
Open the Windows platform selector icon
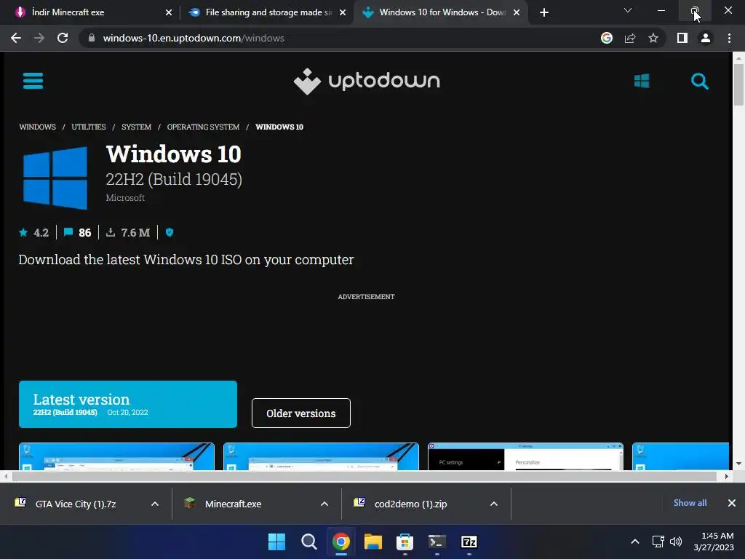[x=642, y=81]
